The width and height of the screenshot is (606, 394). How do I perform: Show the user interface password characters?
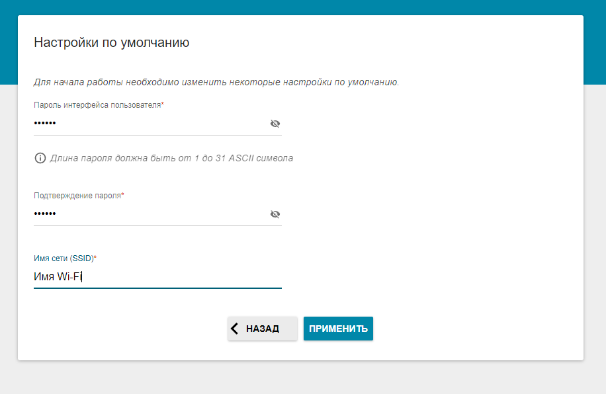click(x=275, y=124)
